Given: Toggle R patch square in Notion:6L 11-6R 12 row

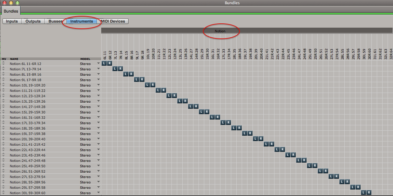Looking at the screenshot, I should [110, 63].
